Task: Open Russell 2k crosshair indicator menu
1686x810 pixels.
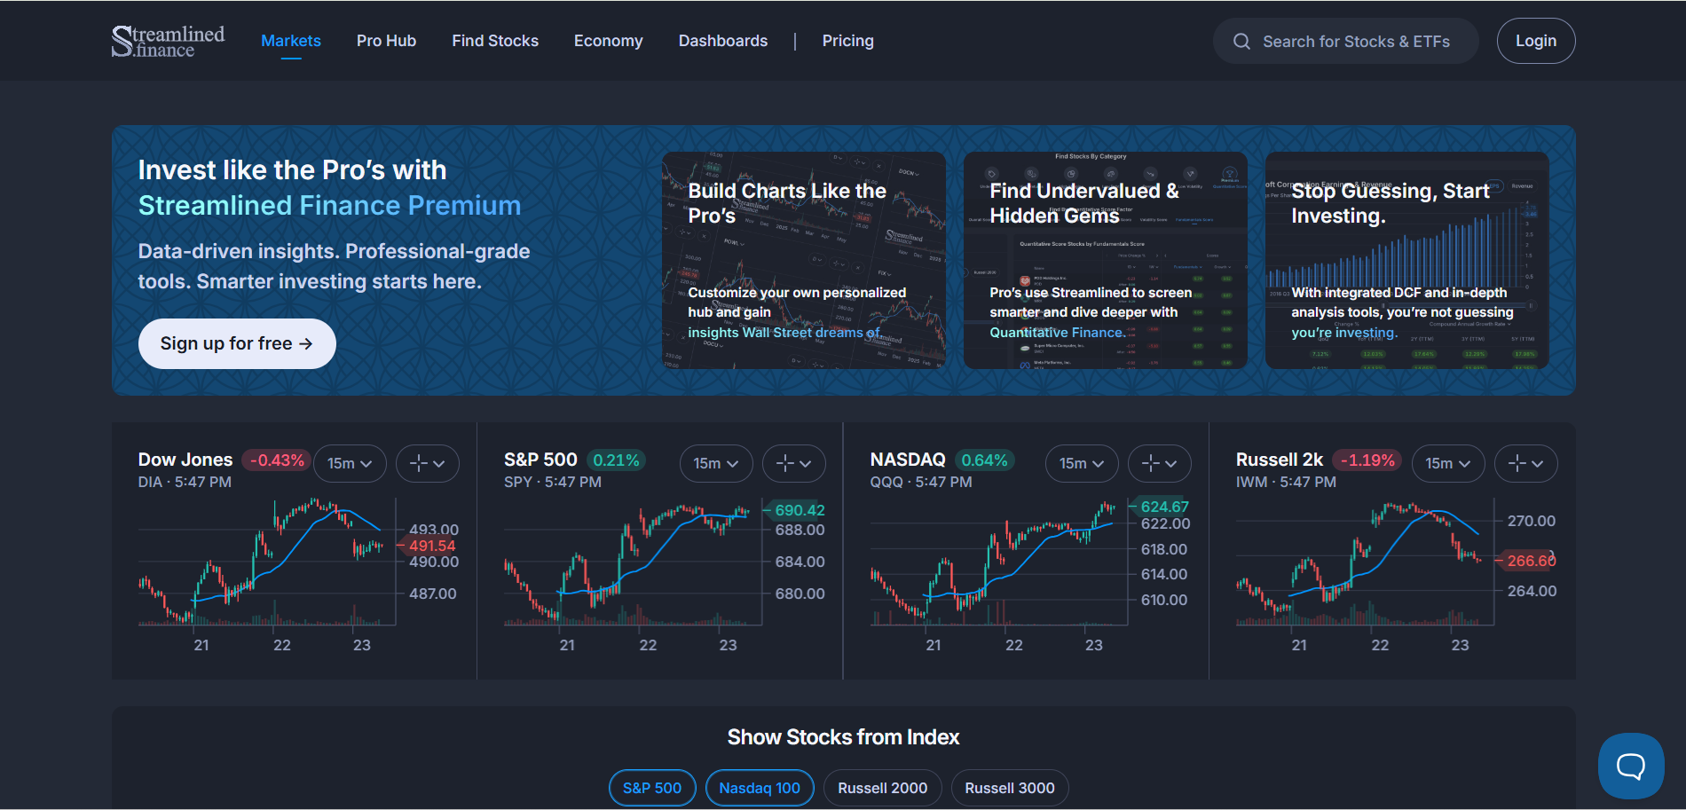Action: pos(1525,463)
